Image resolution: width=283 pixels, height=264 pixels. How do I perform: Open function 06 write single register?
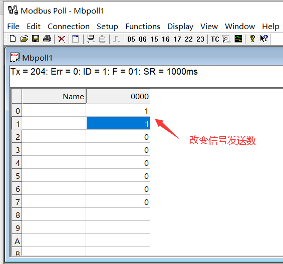click(143, 39)
